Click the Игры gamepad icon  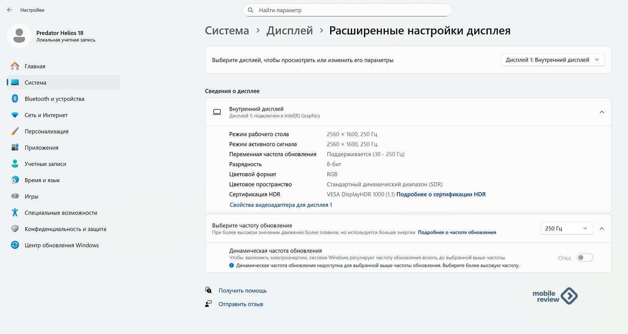tap(15, 196)
